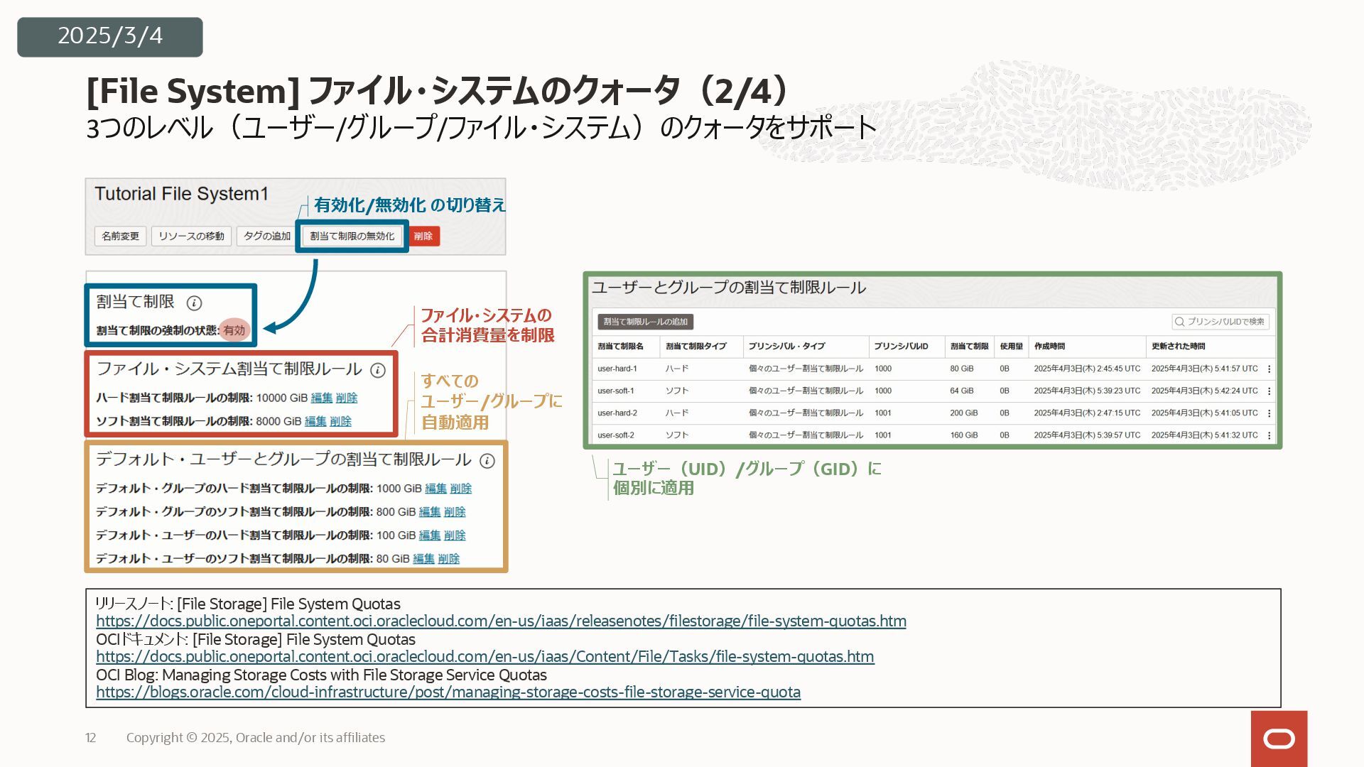Click the リソースの移動 button
This screenshot has height=767, width=1364.
coord(191,236)
